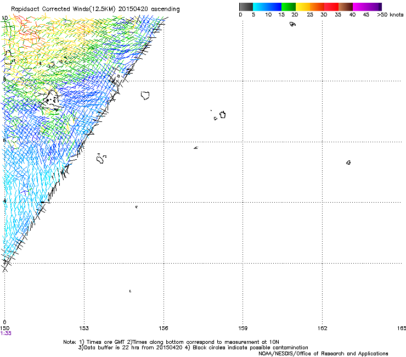Image resolution: width=406 pixels, height=357 pixels.
Task: Click the small island outline east of longitude 162
Action: [348, 163]
